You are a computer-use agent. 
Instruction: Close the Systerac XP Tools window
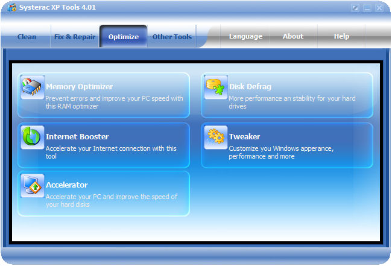pos(379,8)
